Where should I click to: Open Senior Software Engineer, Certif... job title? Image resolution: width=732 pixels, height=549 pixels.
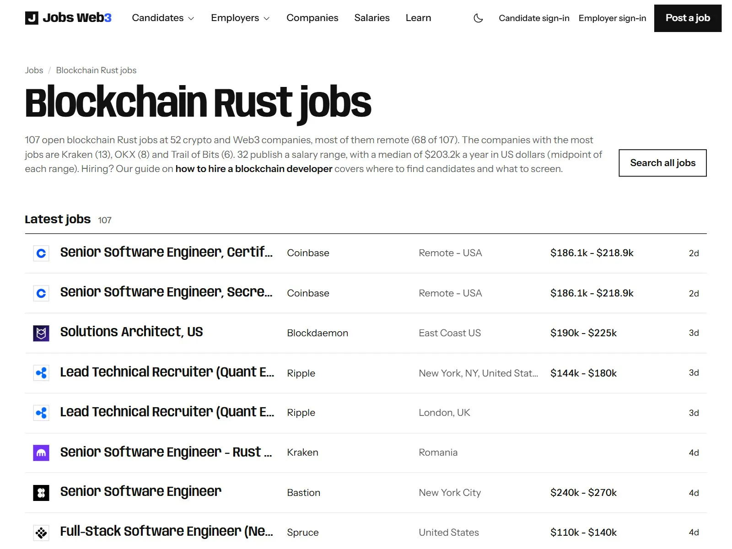(167, 252)
